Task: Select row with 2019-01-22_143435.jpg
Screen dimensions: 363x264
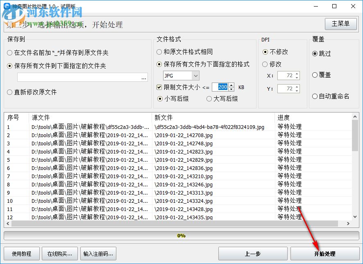Action: (178, 217)
